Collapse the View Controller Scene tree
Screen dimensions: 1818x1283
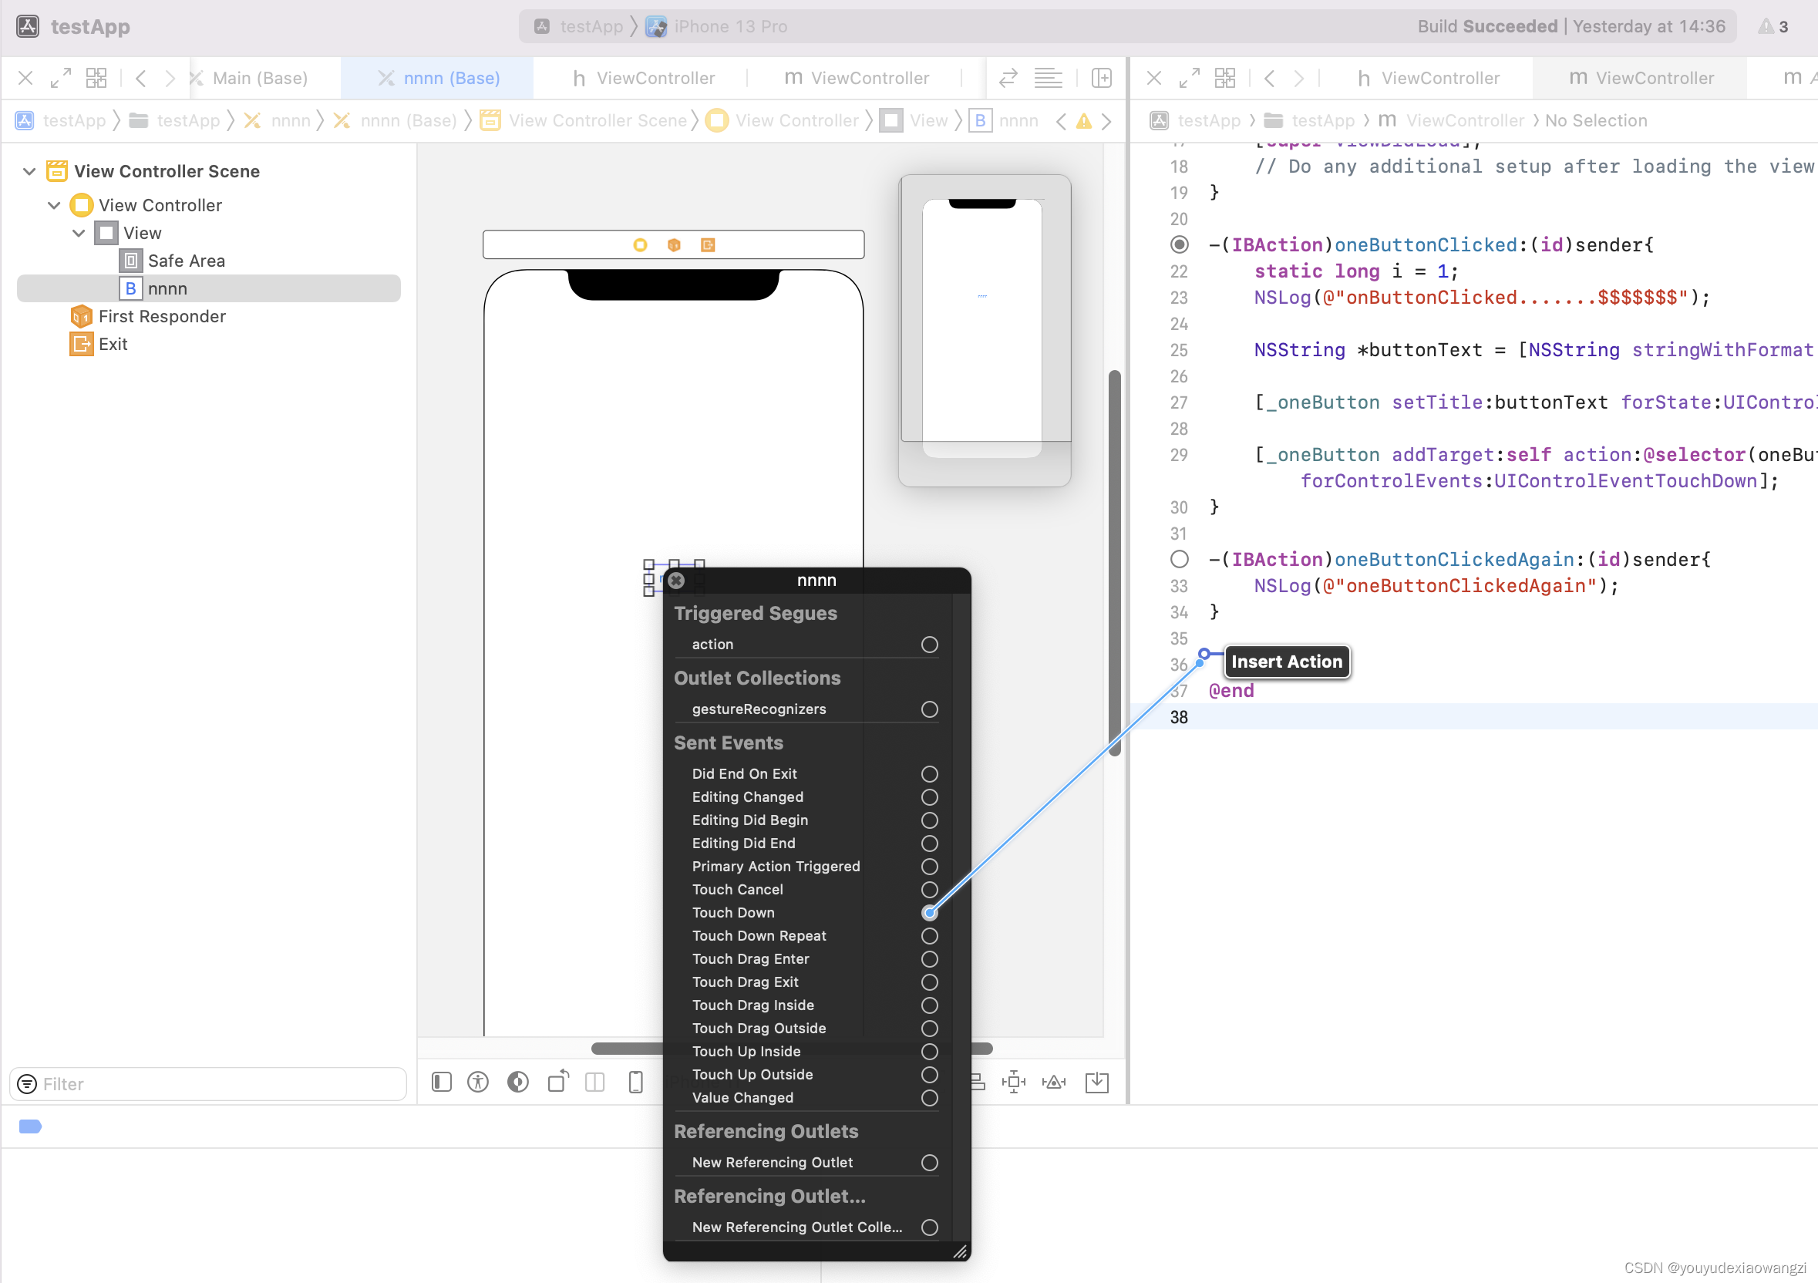click(x=29, y=171)
